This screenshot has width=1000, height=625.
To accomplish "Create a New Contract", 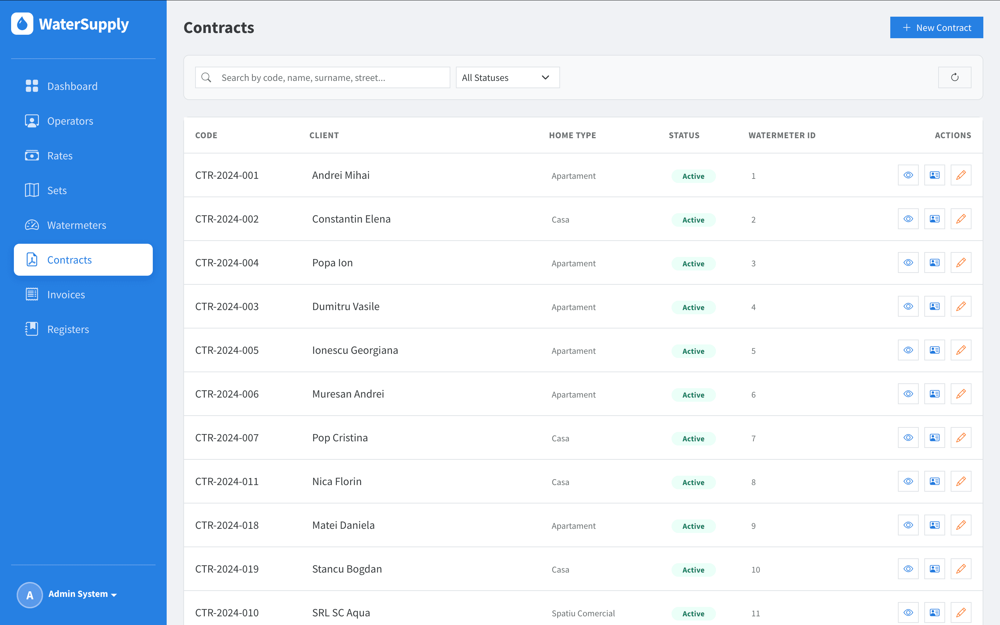I will [936, 28].
